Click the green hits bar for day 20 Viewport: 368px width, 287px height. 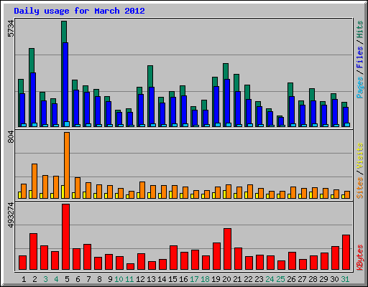tap(226, 71)
